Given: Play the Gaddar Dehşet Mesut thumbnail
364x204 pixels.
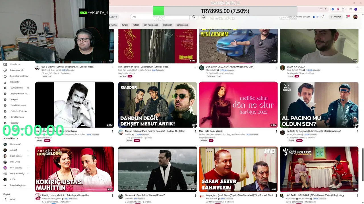Looking at the screenshot, I should point(158,105).
